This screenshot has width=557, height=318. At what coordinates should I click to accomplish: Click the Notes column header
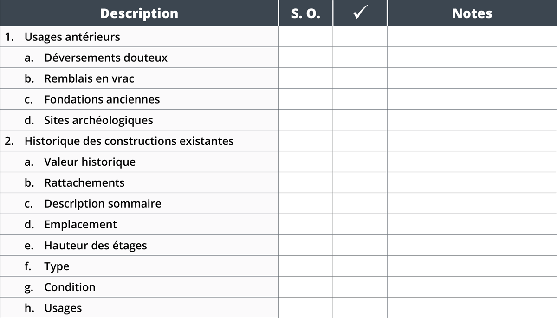pyautogui.click(x=472, y=13)
